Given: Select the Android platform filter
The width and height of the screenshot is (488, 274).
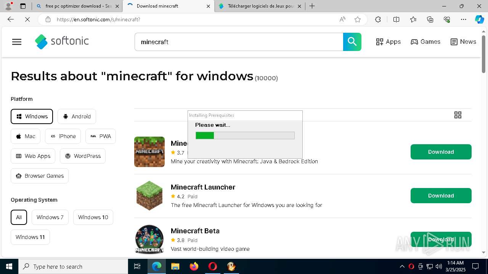Looking at the screenshot, I should click(x=77, y=116).
